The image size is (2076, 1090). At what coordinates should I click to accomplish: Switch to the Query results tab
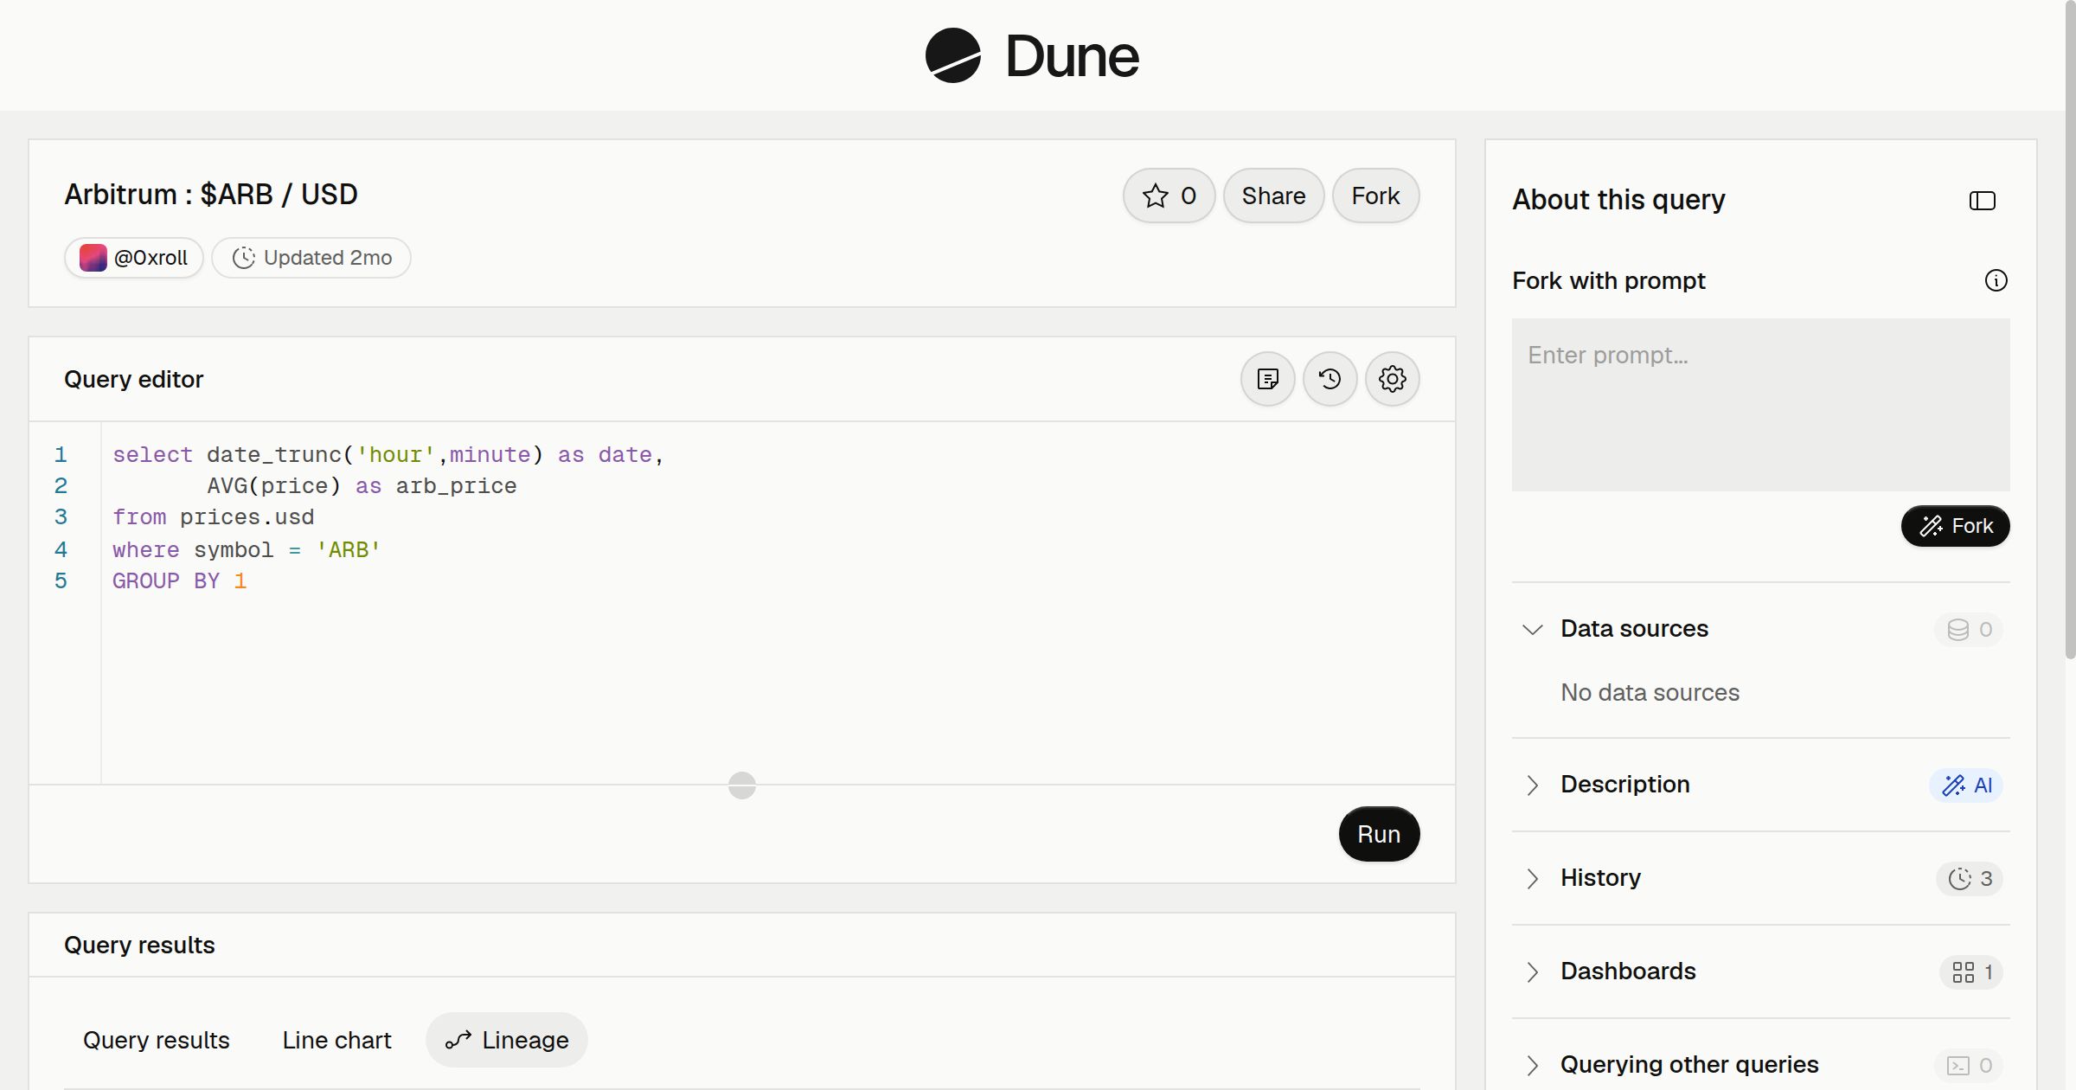156,1040
